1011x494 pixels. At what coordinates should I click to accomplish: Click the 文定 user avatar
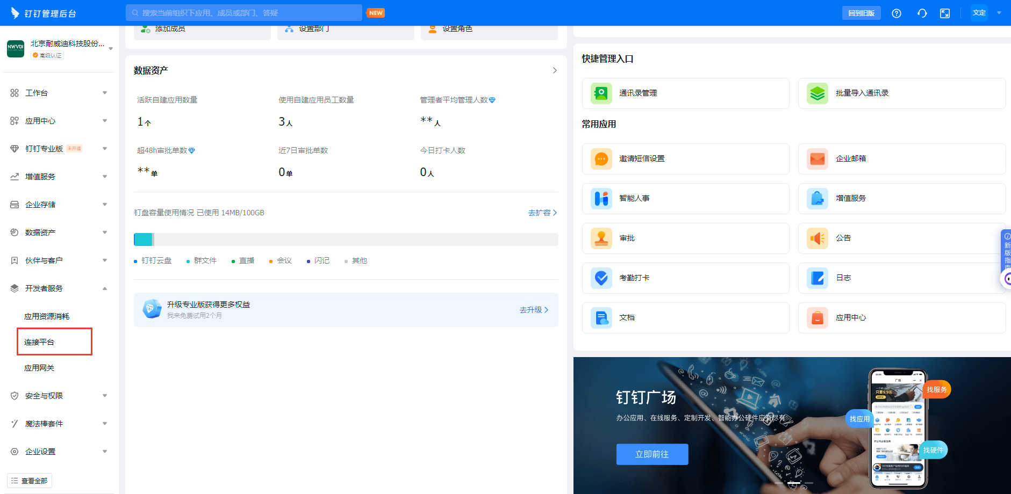[x=979, y=13]
